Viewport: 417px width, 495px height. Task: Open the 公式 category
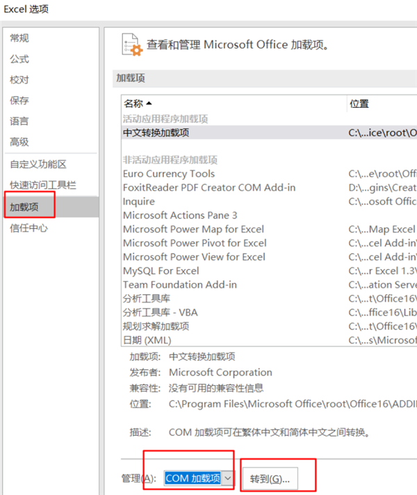(x=19, y=59)
